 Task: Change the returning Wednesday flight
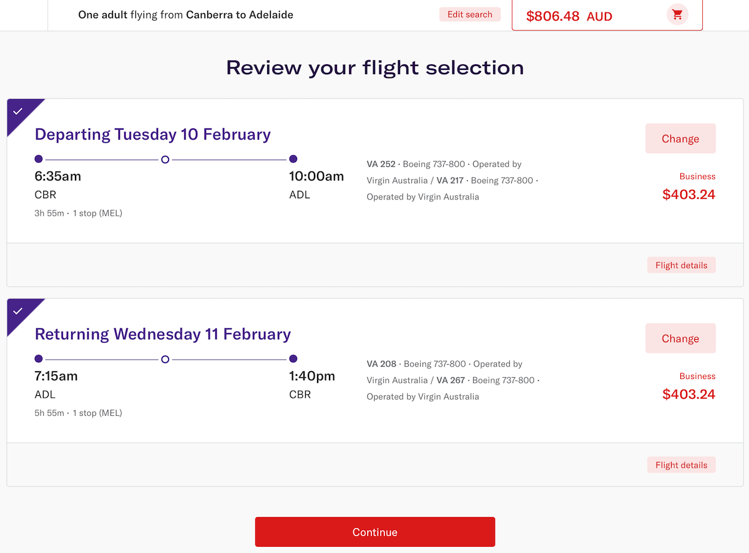[680, 338]
